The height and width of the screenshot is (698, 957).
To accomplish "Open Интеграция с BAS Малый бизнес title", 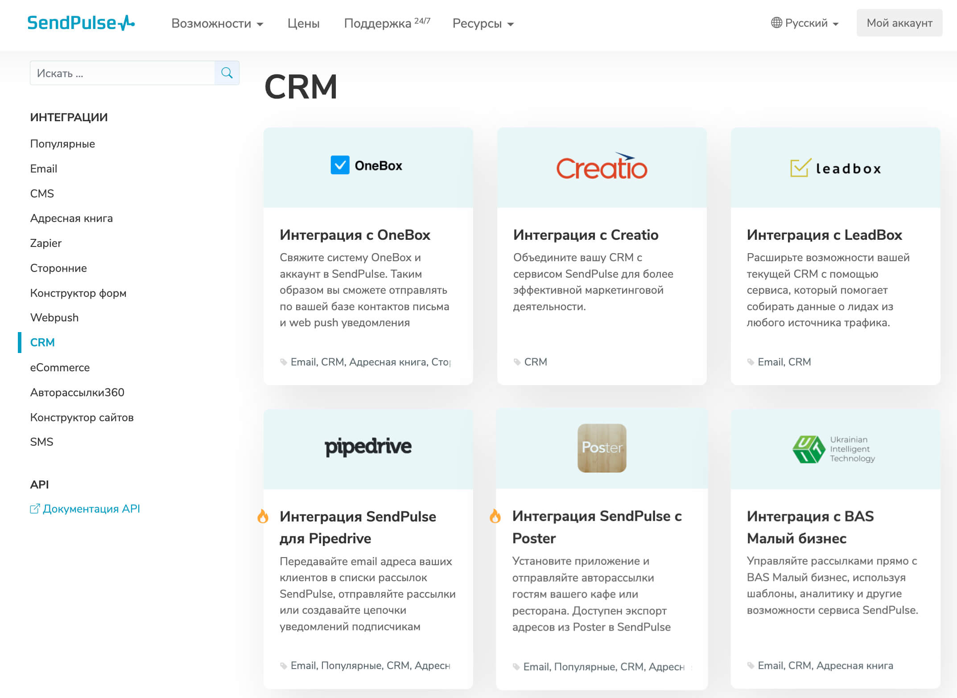I will [810, 527].
